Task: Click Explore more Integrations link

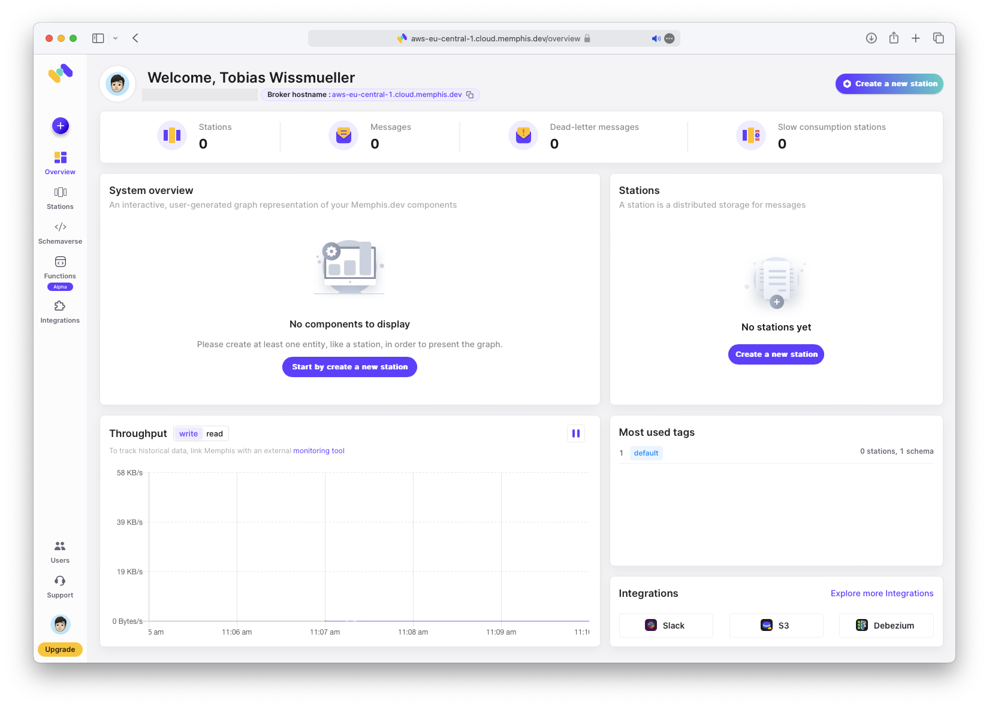Action: (882, 593)
